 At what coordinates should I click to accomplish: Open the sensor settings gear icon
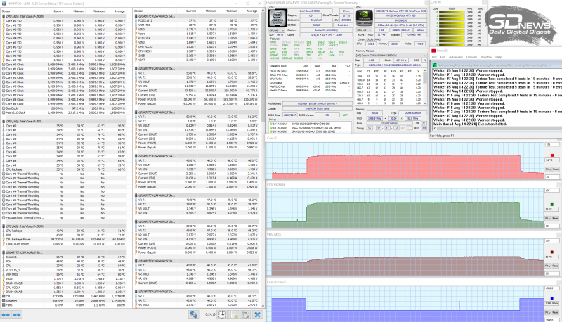click(x=245, y=315)
